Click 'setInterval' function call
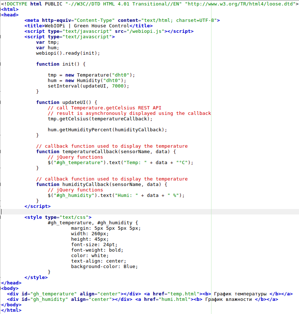The height and width of the screenshot is (314, 299). point(64,86)
